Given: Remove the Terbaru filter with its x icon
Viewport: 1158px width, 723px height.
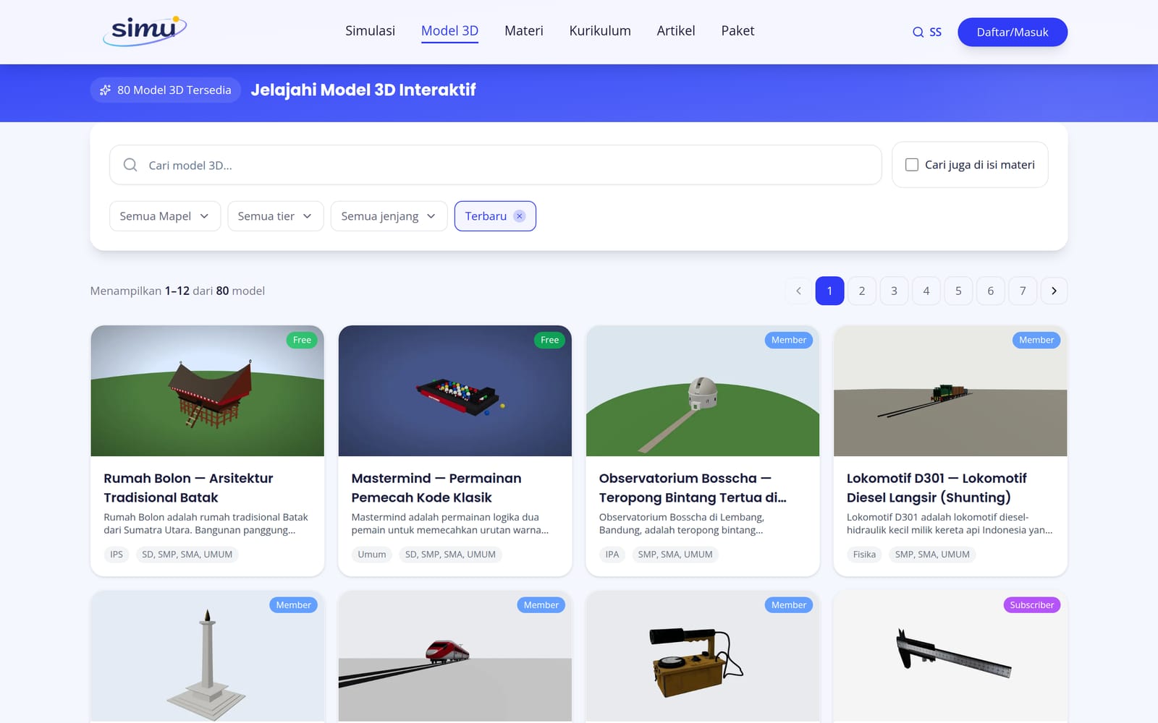Looking at the screenshot, I should tap(519, 216).
